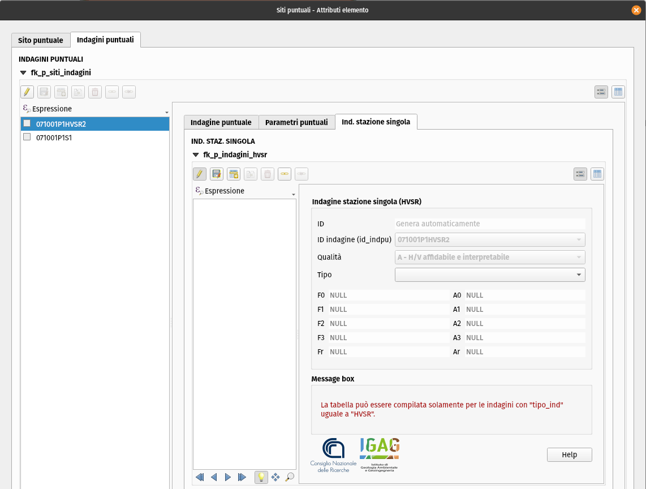
Task: Unlink feature in fk_p_siti_indagini toolbar
Action: (x=129, y=92)
